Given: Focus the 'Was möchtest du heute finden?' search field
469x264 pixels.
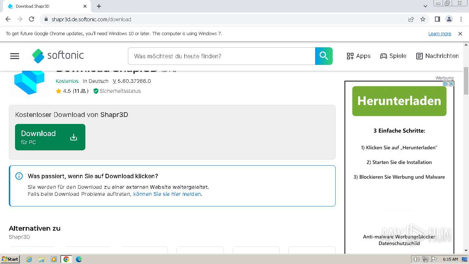Looking at the screenshot, I should click(222, 56).
